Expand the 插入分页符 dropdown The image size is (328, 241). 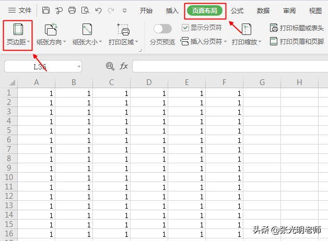click(x=225, y=42)
